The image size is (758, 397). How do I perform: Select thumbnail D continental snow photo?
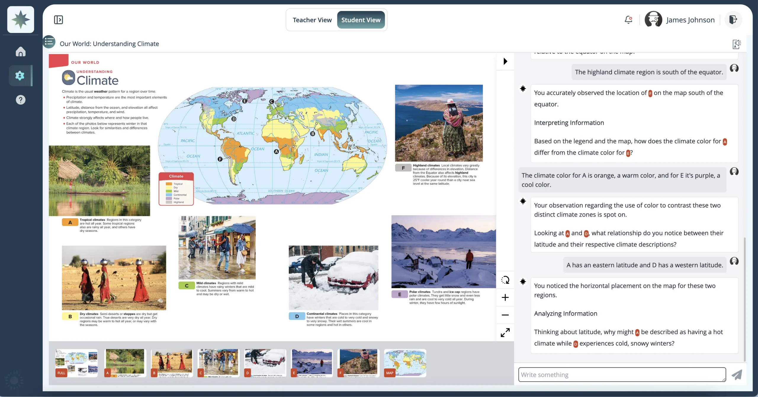265,363
